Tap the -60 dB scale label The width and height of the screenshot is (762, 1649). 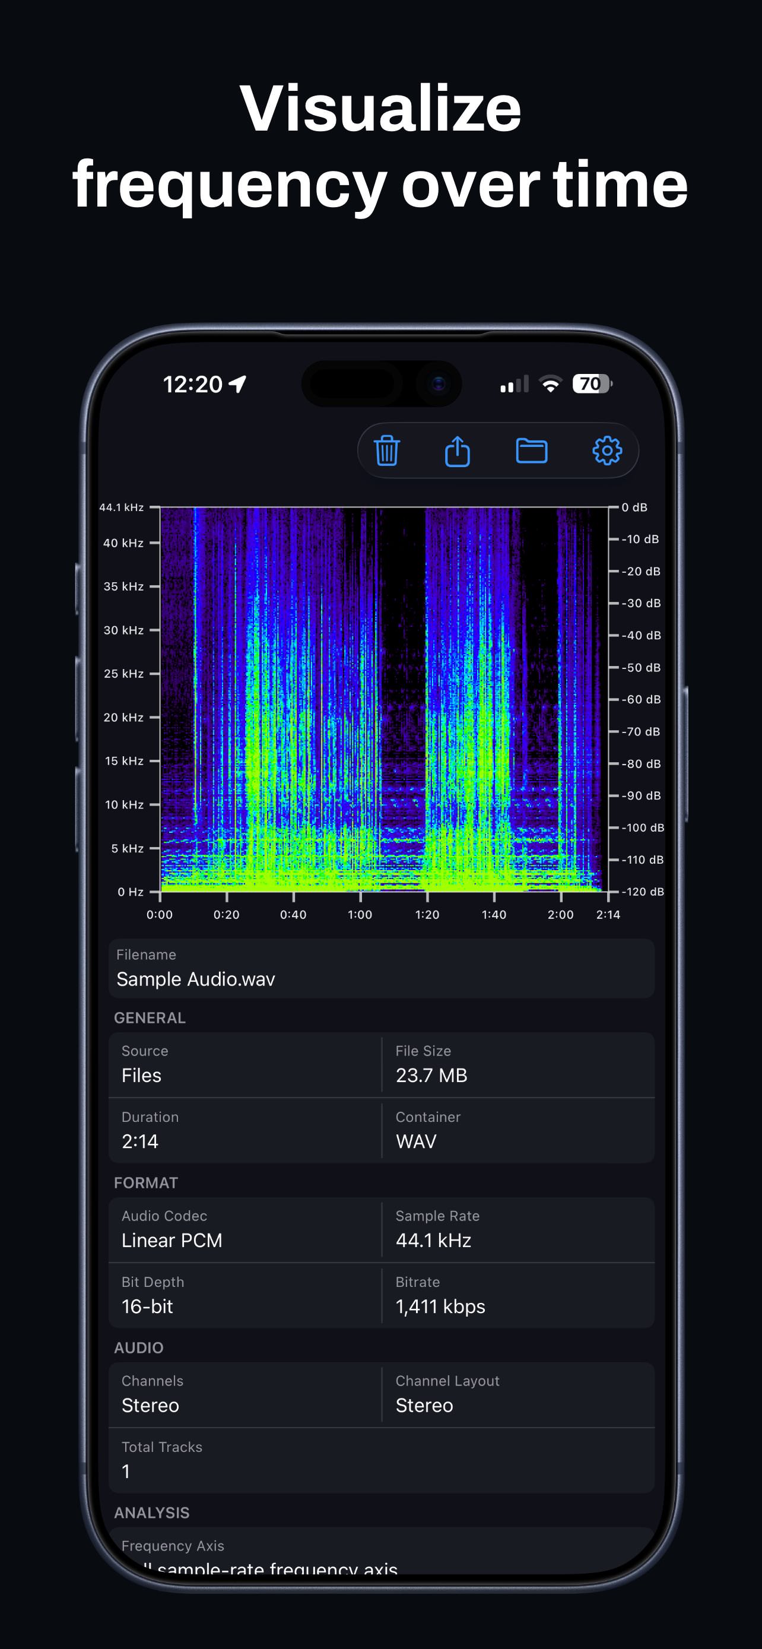pos(641,700)
